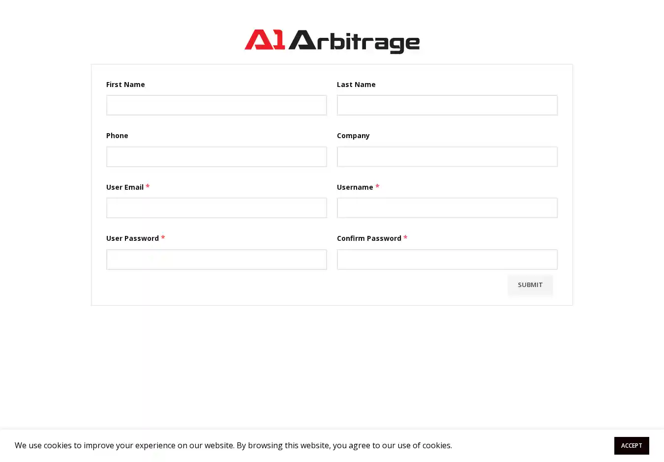This screenshot has height=462, width=664.
Task: Click the "Company" label text
Action: (x=353, y=136)
